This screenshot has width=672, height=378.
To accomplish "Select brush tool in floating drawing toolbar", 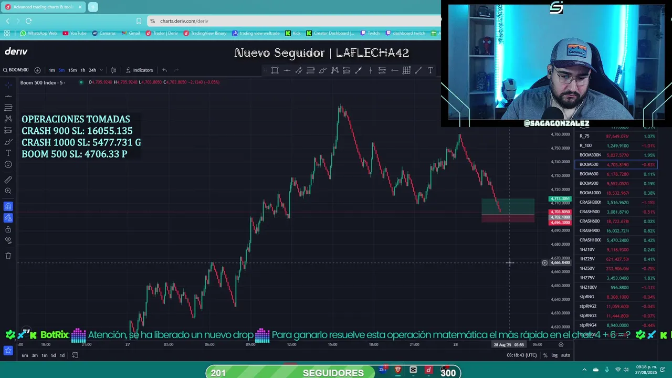I will [323, 70].
